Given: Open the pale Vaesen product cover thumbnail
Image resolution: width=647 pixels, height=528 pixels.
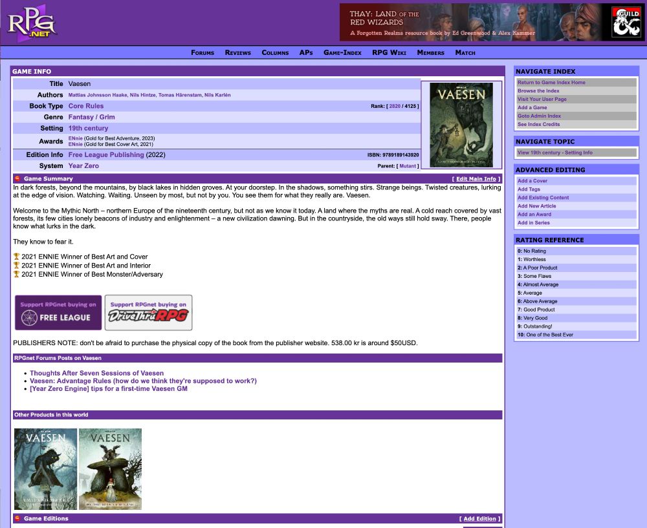Looking at the screenshot, I should point(110,469).
